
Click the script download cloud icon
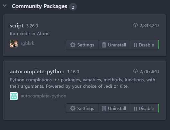135,25
